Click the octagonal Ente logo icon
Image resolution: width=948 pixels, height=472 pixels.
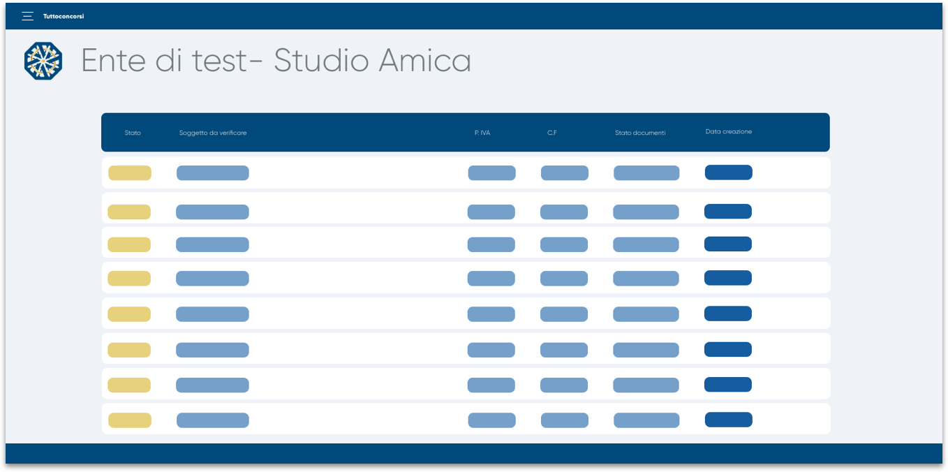tap(43, 61)
